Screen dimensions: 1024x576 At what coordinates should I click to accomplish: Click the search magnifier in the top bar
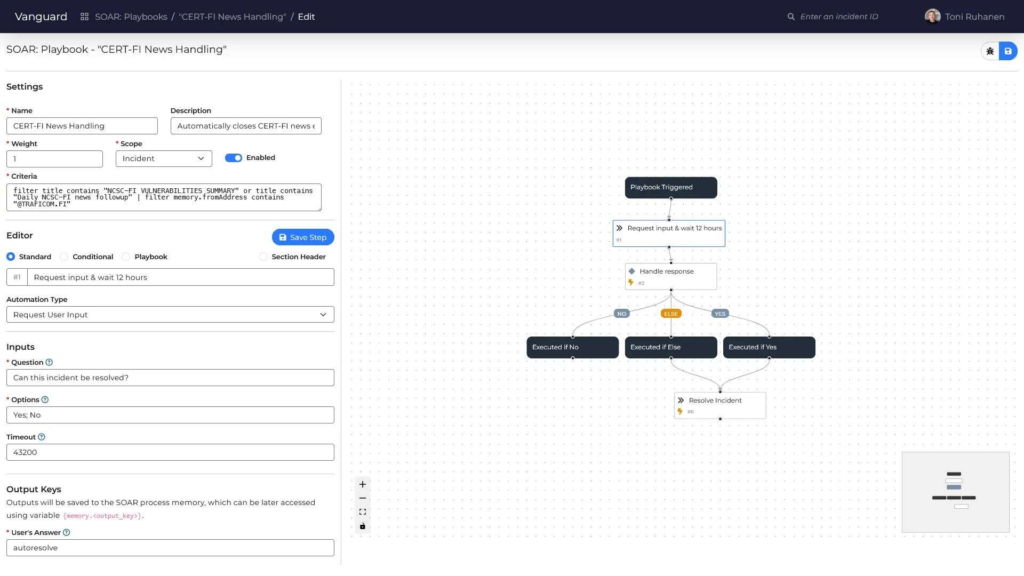tap(791, 17)
